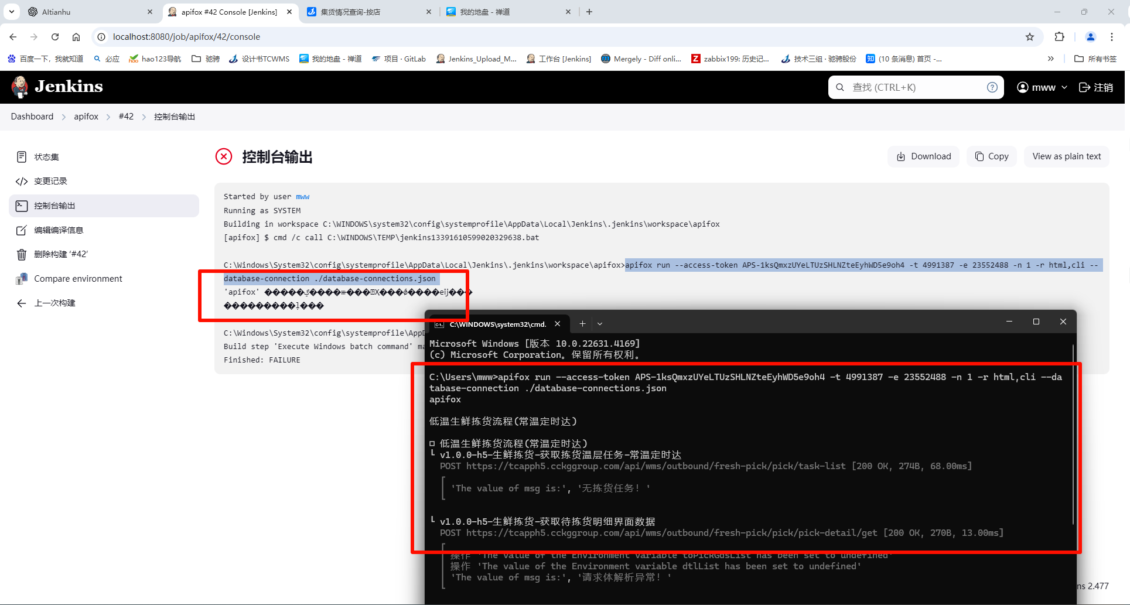Open the 必应 bookmark

[107, 59]
